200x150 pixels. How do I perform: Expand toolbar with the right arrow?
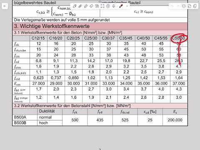(127, 6)
